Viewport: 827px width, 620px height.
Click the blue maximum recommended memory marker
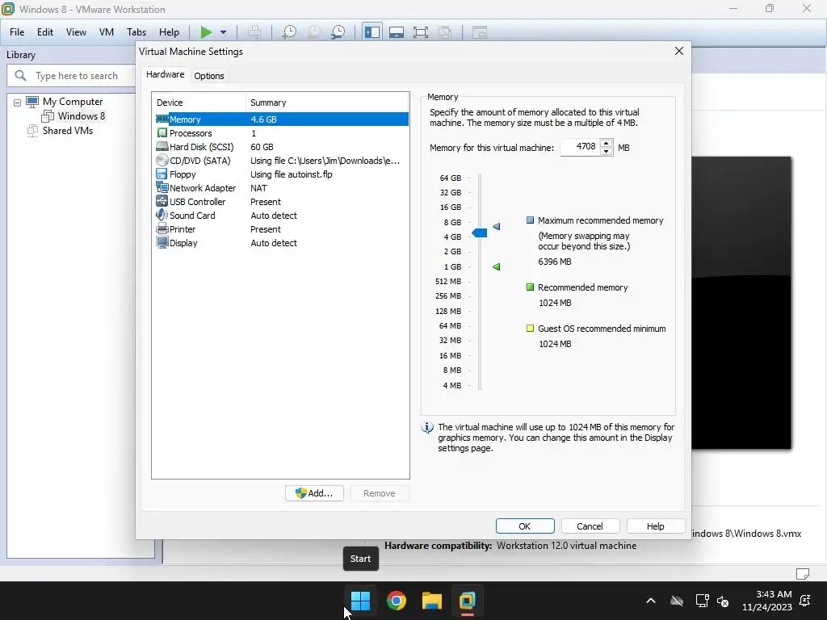497,226
